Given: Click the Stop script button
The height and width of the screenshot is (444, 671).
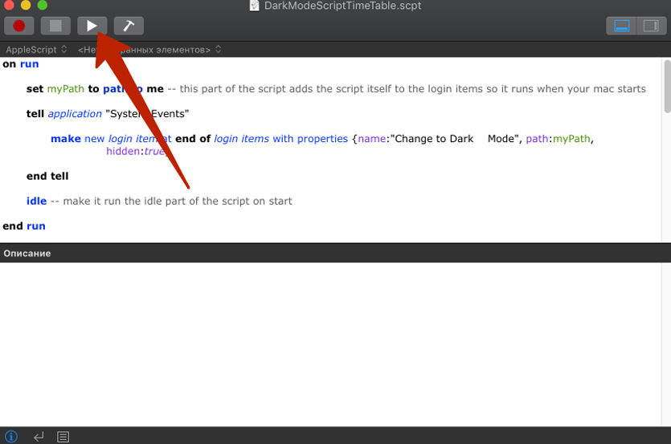Looking at the screenshot, I should (55, 26).
